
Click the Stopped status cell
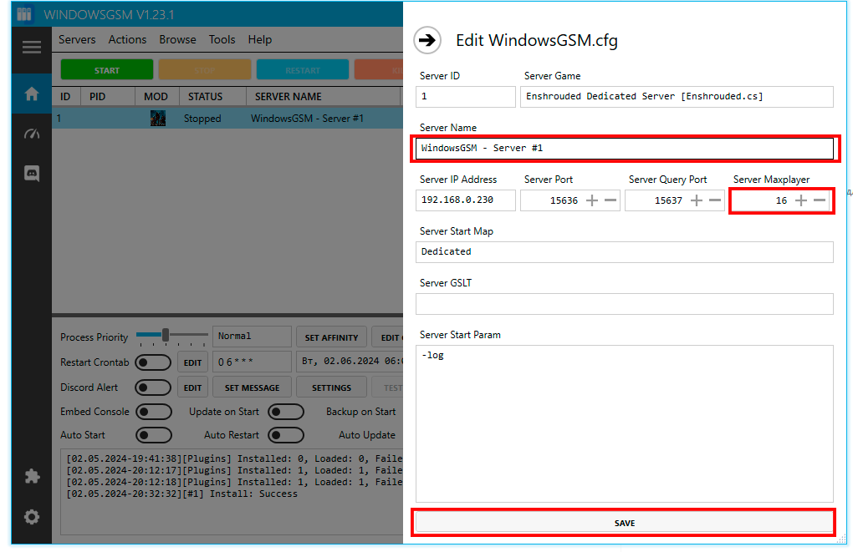coord(202,119)
